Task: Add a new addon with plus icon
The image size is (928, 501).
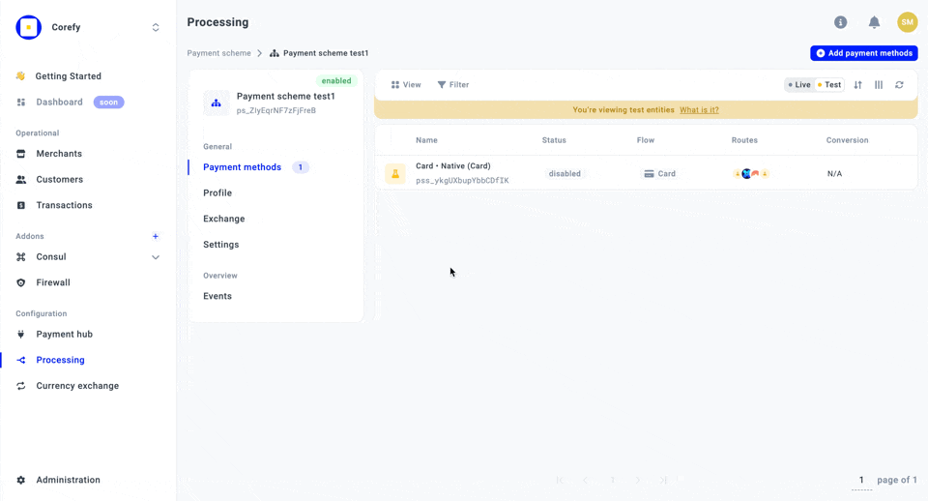Action: coord(155,236)
